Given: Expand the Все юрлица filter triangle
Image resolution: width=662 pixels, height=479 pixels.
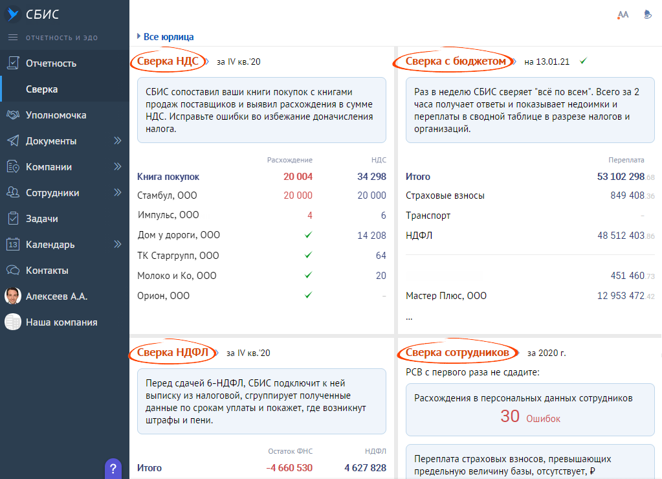Looking at the screenshot, I should (138, 36).
